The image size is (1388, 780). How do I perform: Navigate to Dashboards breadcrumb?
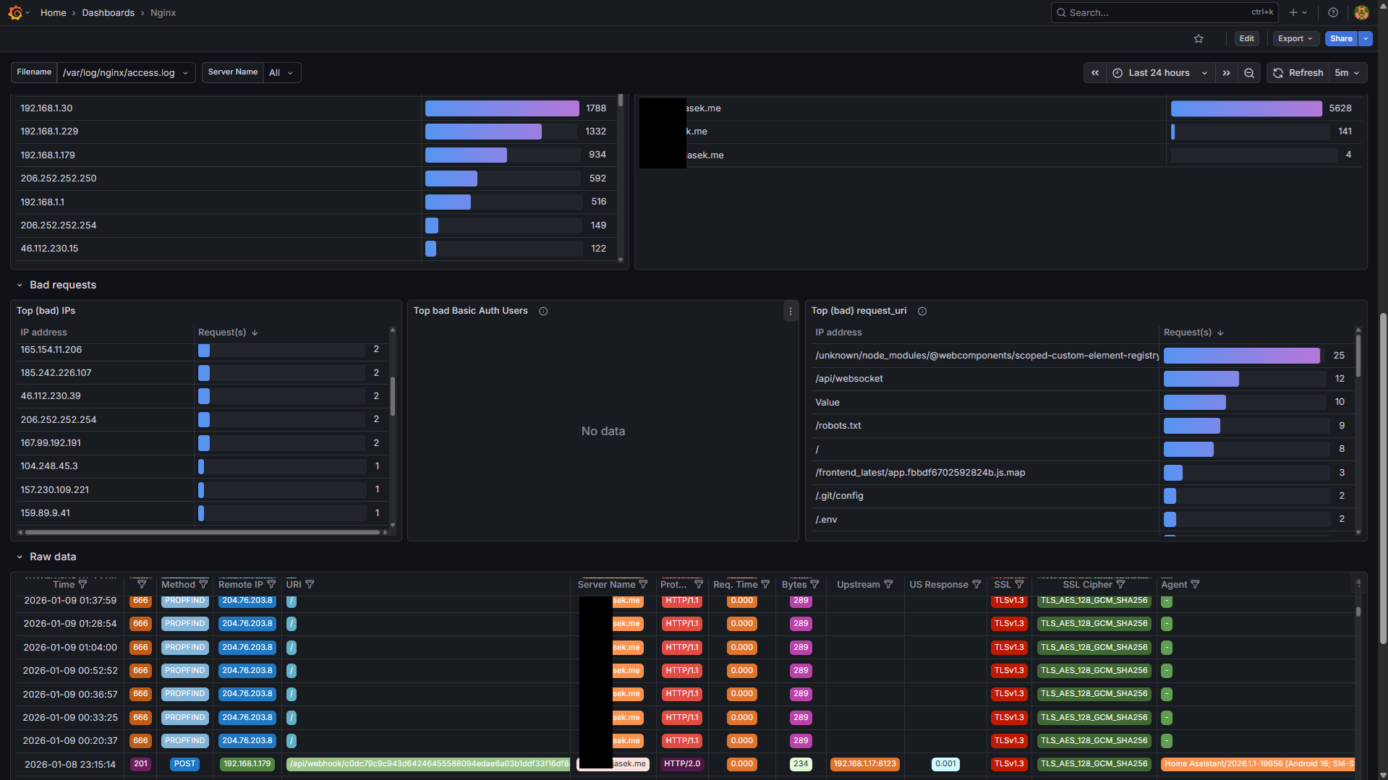108,13
